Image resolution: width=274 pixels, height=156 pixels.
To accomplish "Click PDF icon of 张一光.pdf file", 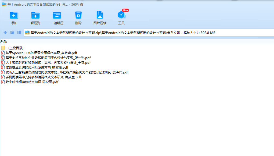I will [3, 58].
